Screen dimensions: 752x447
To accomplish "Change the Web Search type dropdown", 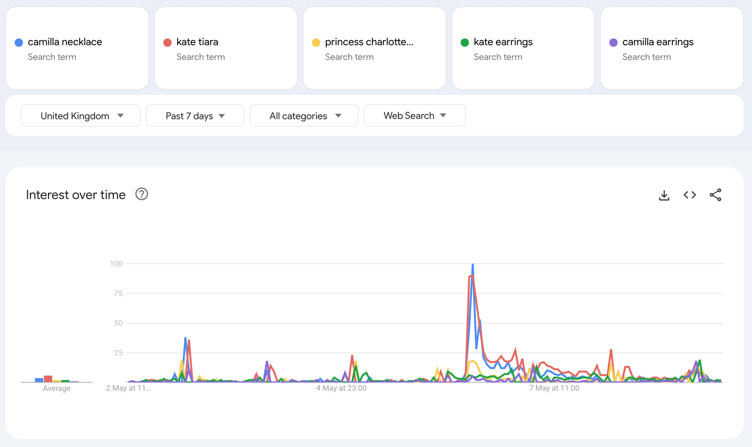I will [x=415, y=115].
